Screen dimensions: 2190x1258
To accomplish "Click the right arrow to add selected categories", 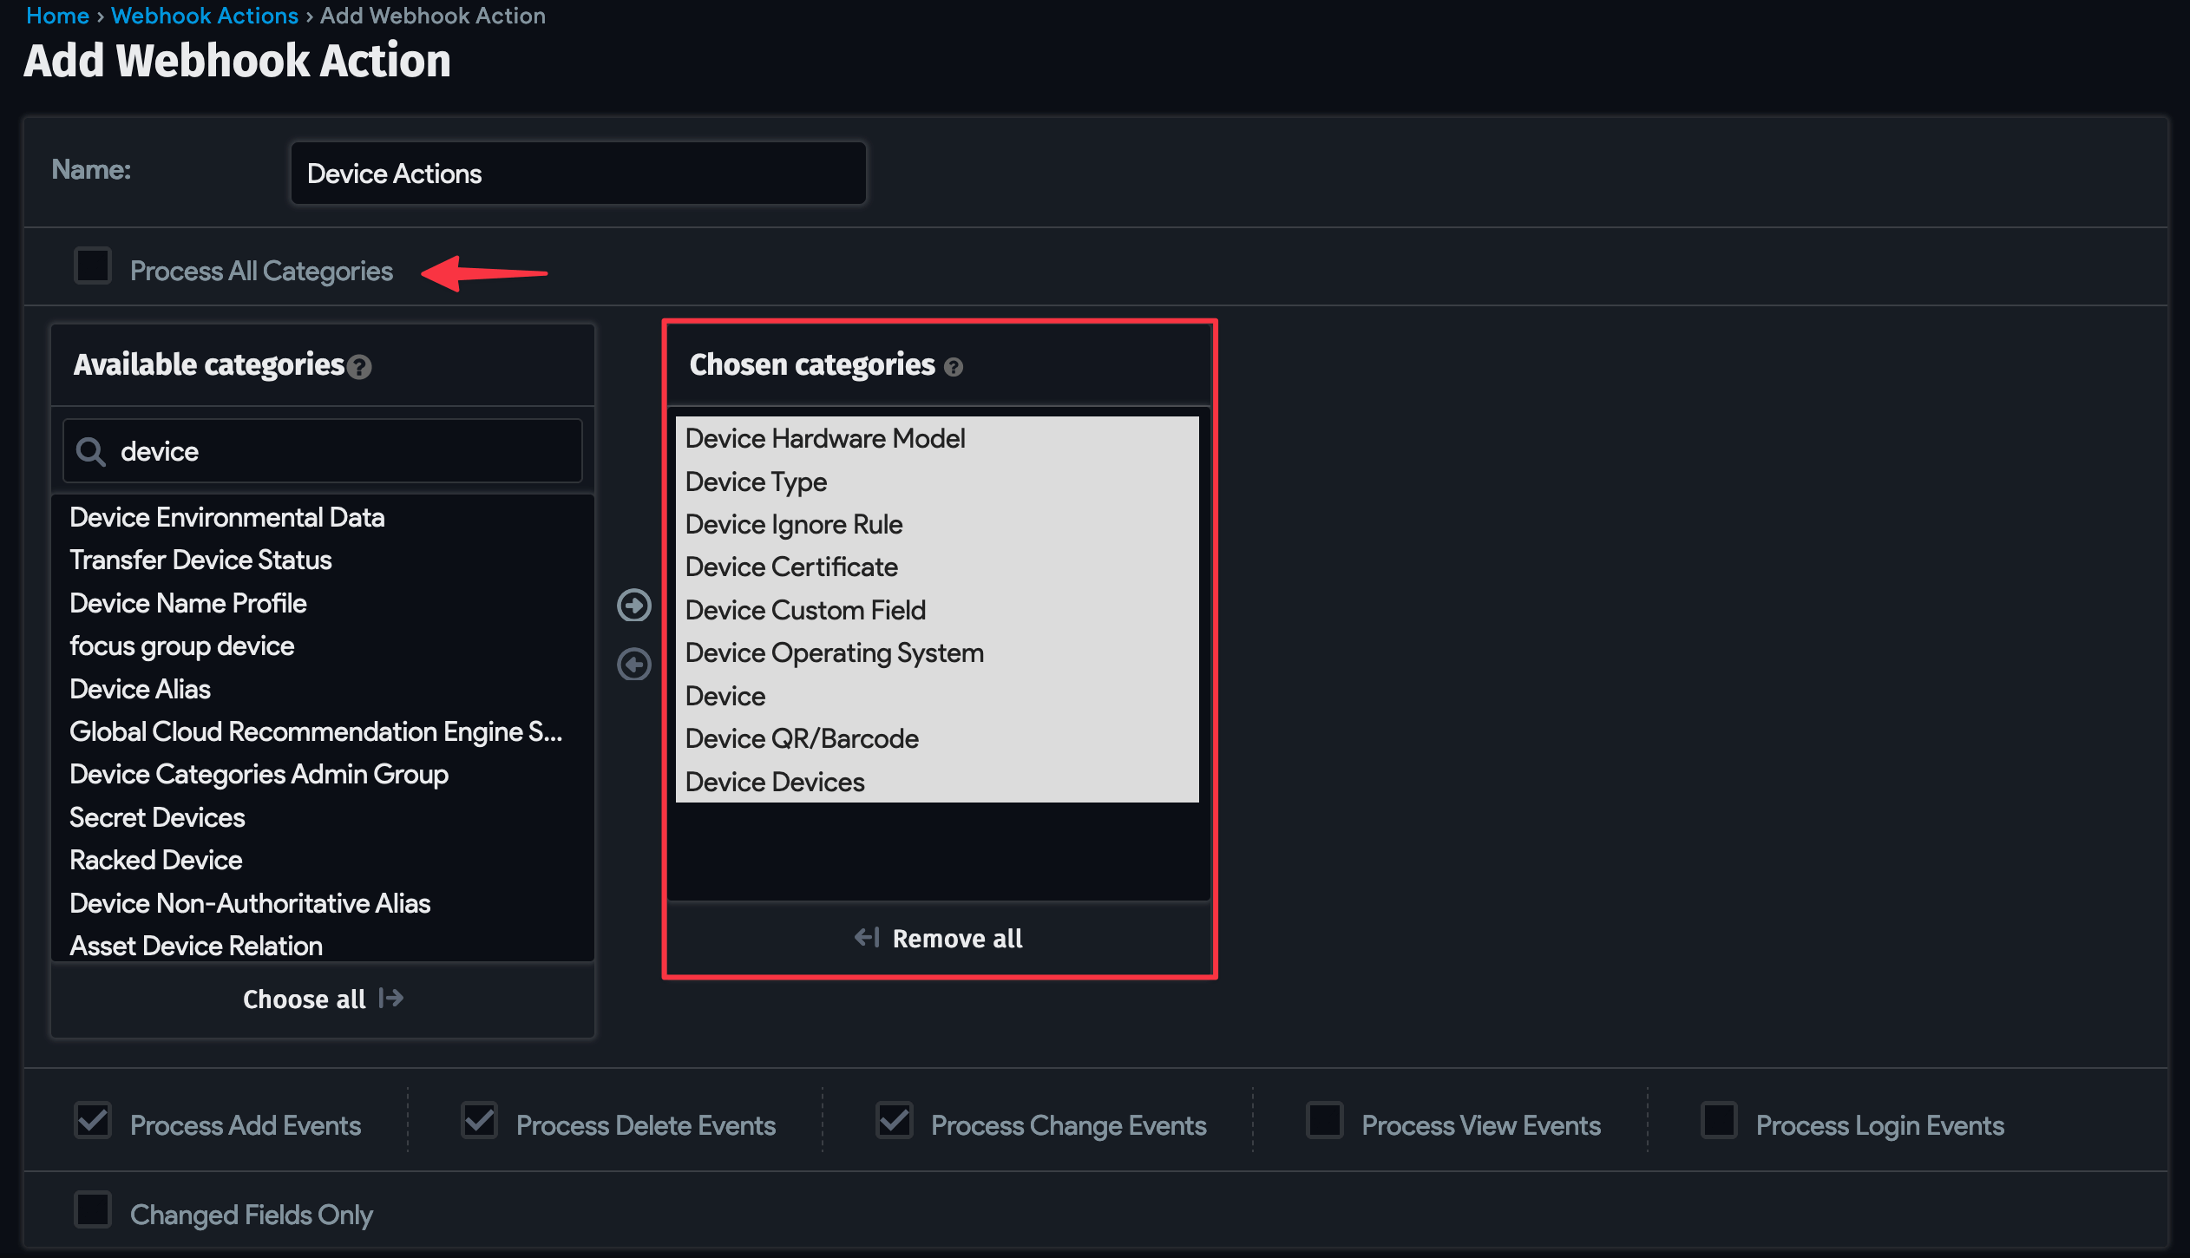I will [634, 606].
